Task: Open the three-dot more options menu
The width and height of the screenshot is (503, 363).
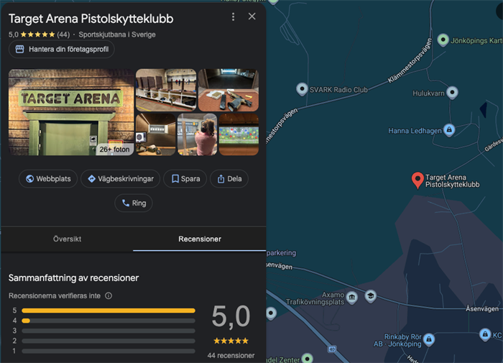Action: click(233, 17)
